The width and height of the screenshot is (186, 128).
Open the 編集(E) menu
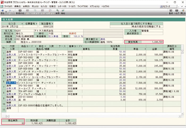(x=18, y=6)
